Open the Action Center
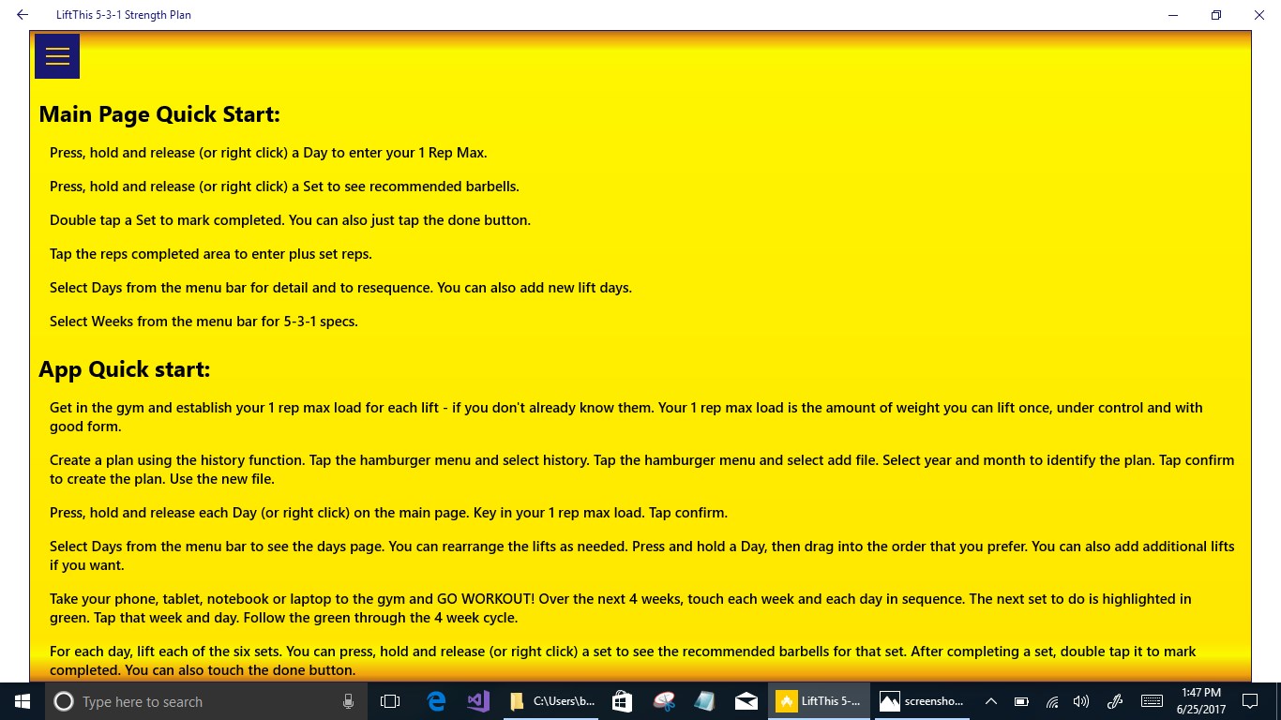Image resolution: width=1281 pixels, height=720 pixels. click(x=1249, y=701)
